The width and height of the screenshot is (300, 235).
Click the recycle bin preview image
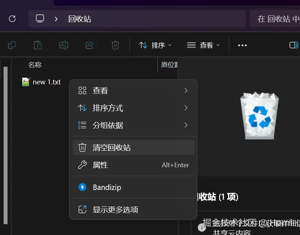click(x=259, y=116)
